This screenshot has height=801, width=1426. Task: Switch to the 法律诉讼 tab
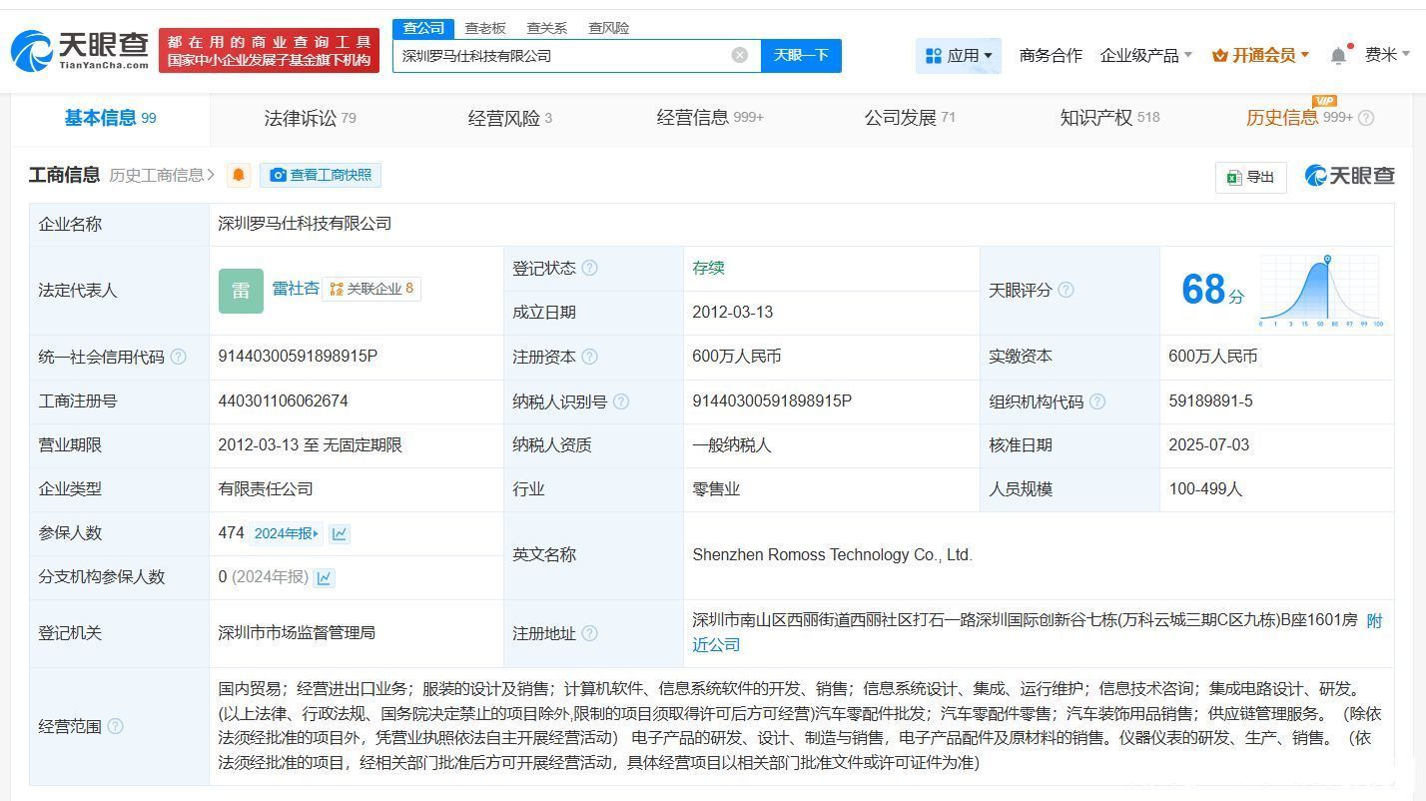coord(310,118)
